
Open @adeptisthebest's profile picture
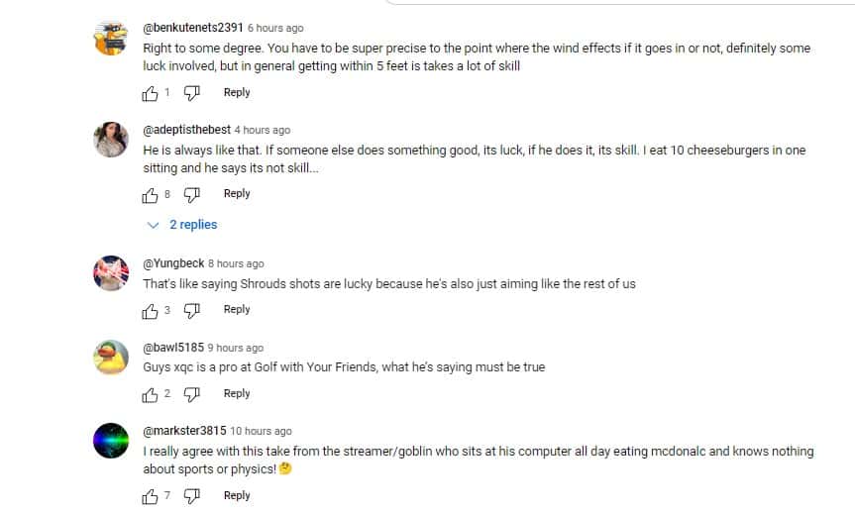[111, 140]
